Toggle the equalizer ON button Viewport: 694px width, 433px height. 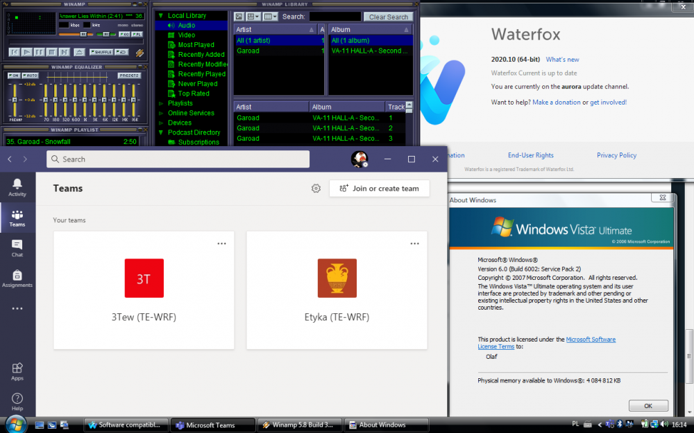point(14,75)
